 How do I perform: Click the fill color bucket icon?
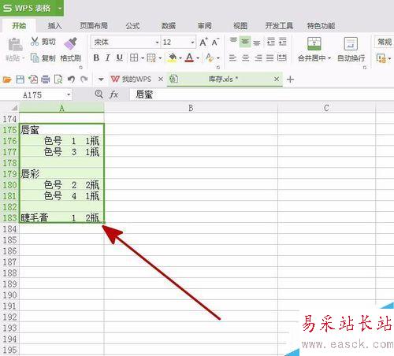tap(173, 57)
